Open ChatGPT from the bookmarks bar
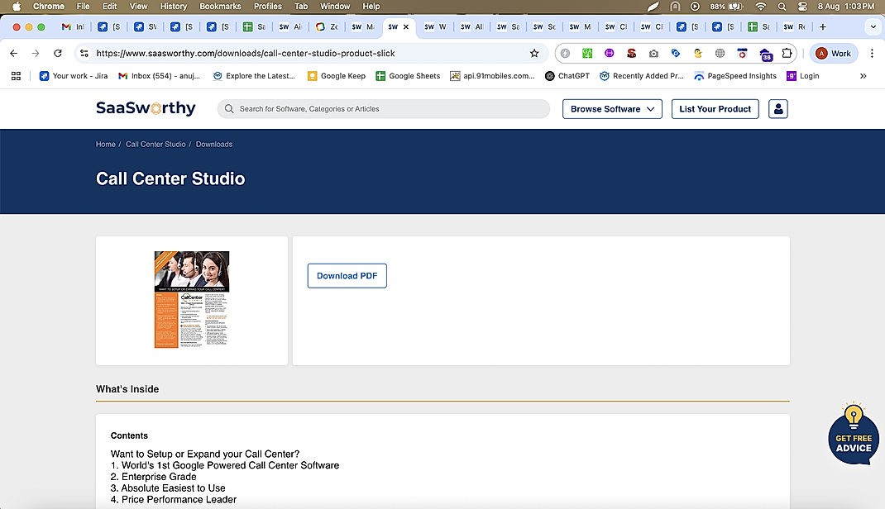885x509 pixels. (x=567, y=75)
